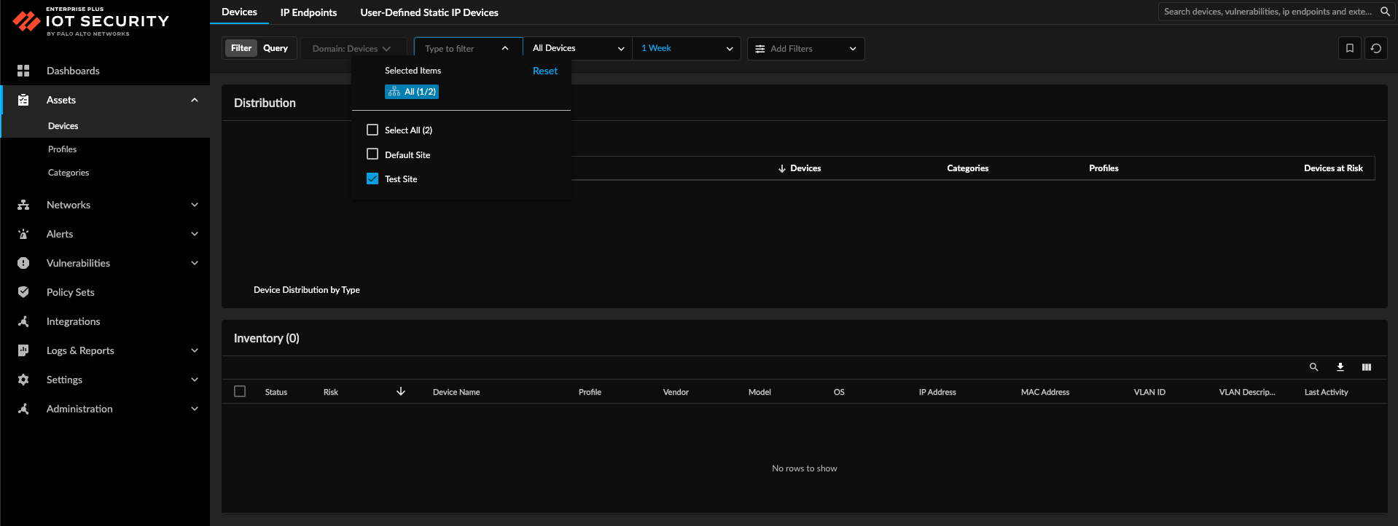This screenshot has height=526, width=1398.
Task: Click the Policy Sets shield icon
Action: pos(23,292)
